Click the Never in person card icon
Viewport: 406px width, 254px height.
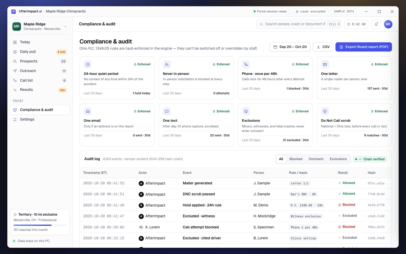167,65
